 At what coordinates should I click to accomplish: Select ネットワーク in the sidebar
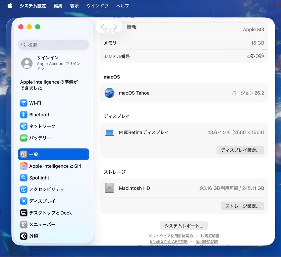[x=42, y=126]
